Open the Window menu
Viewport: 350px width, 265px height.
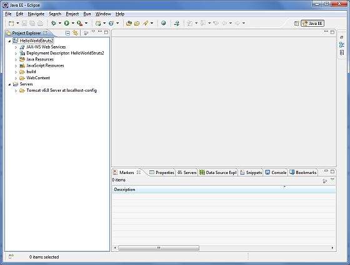pos(103,14)
